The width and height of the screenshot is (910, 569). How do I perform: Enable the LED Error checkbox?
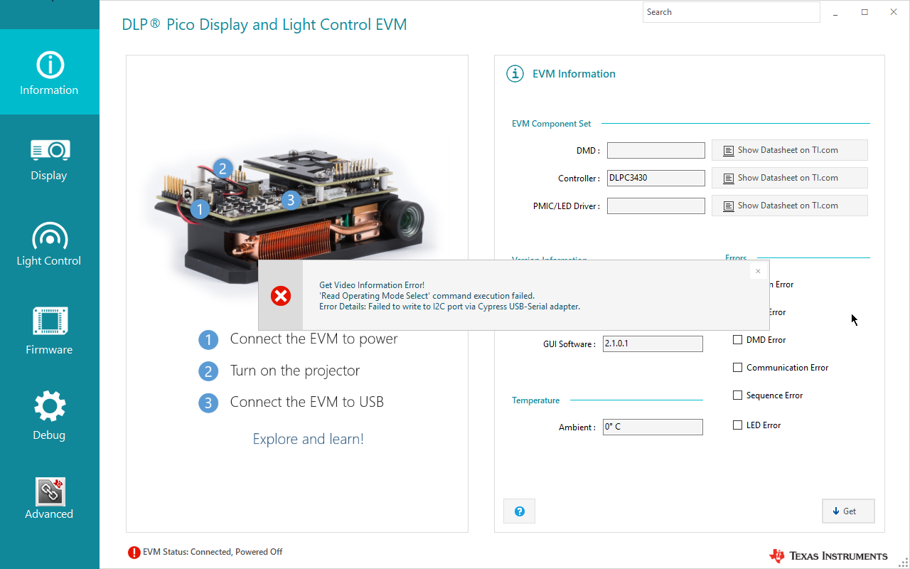[737, 424]
